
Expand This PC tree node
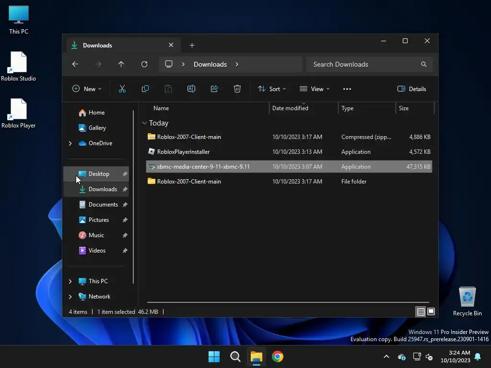tap(70, 281)
